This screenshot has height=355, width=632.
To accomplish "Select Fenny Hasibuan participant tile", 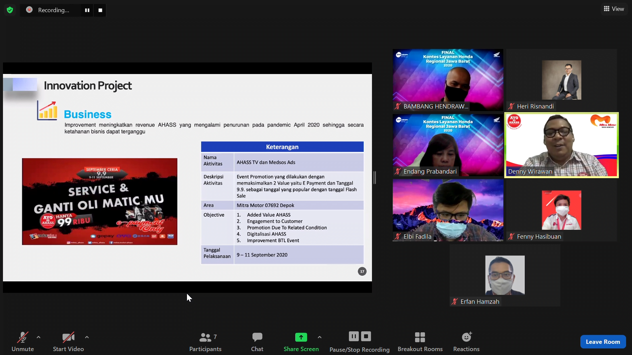I will (x=562, y=210).
